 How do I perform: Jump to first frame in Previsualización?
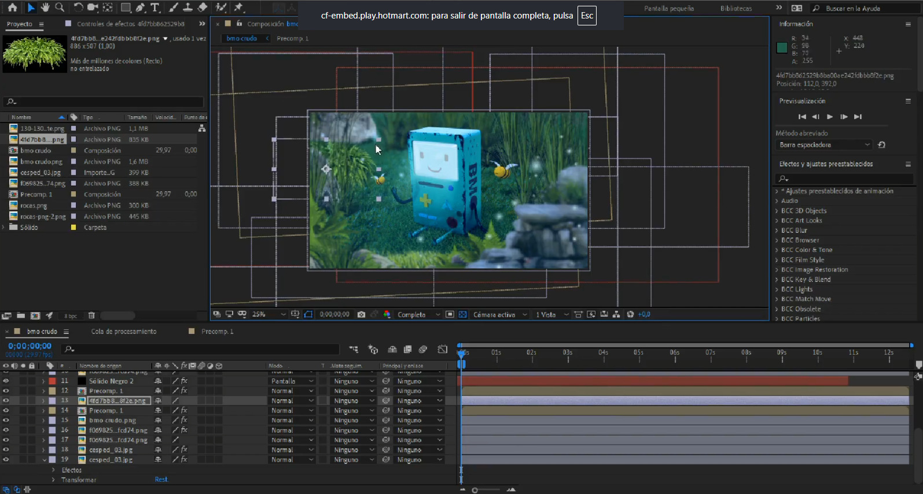tap(802, 117)
